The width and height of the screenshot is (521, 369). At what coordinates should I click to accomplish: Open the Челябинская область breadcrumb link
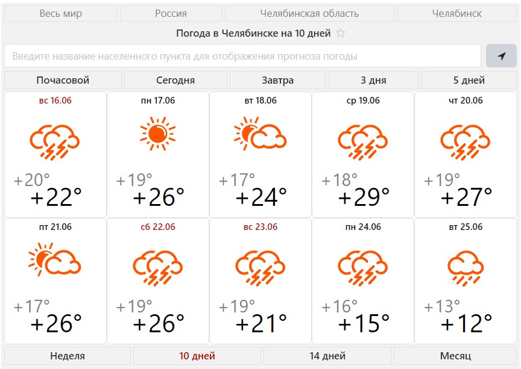[309, 13]
